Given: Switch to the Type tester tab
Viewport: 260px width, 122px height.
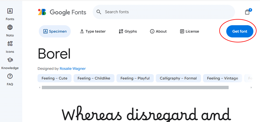Looking at the screenshot, I should pyautogui.click(x=93, y=31).
